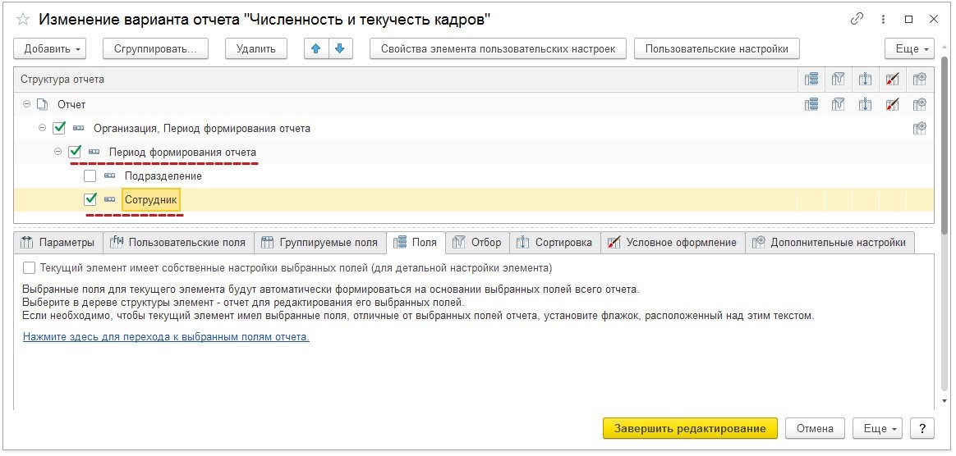Uncheck the Сотрудник checkbox
The image size is (956, 456).
[90, 199]
